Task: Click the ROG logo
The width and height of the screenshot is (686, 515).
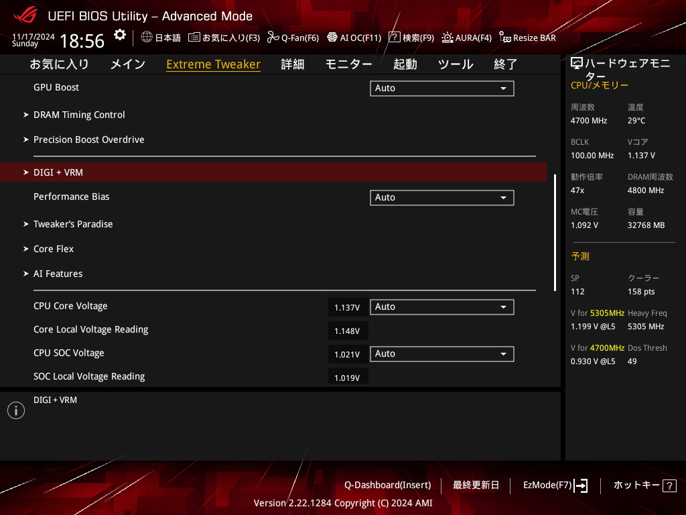Action: (x=25, y=16)
